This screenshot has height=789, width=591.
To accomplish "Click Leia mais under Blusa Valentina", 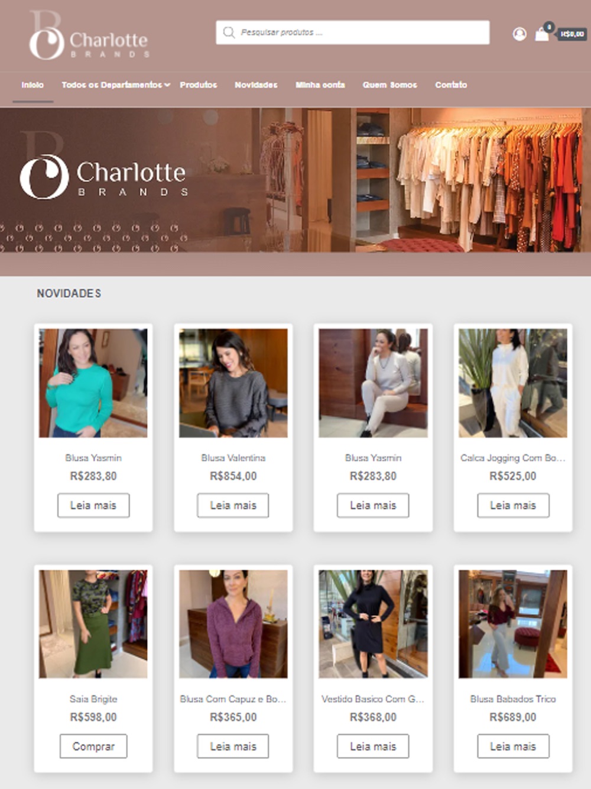I will (233, 505).
